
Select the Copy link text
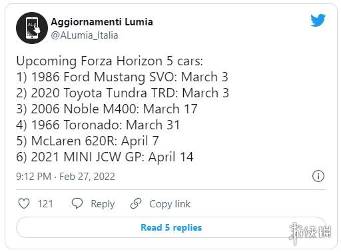coord(170,204)
